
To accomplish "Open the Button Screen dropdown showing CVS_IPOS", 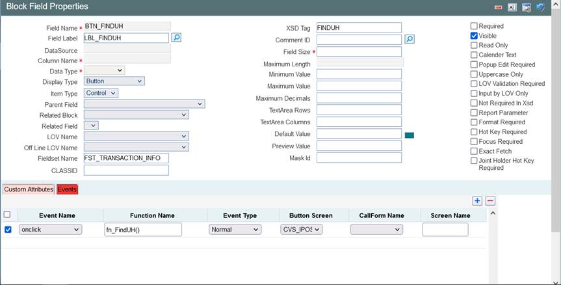I will [x=302, y=230].
